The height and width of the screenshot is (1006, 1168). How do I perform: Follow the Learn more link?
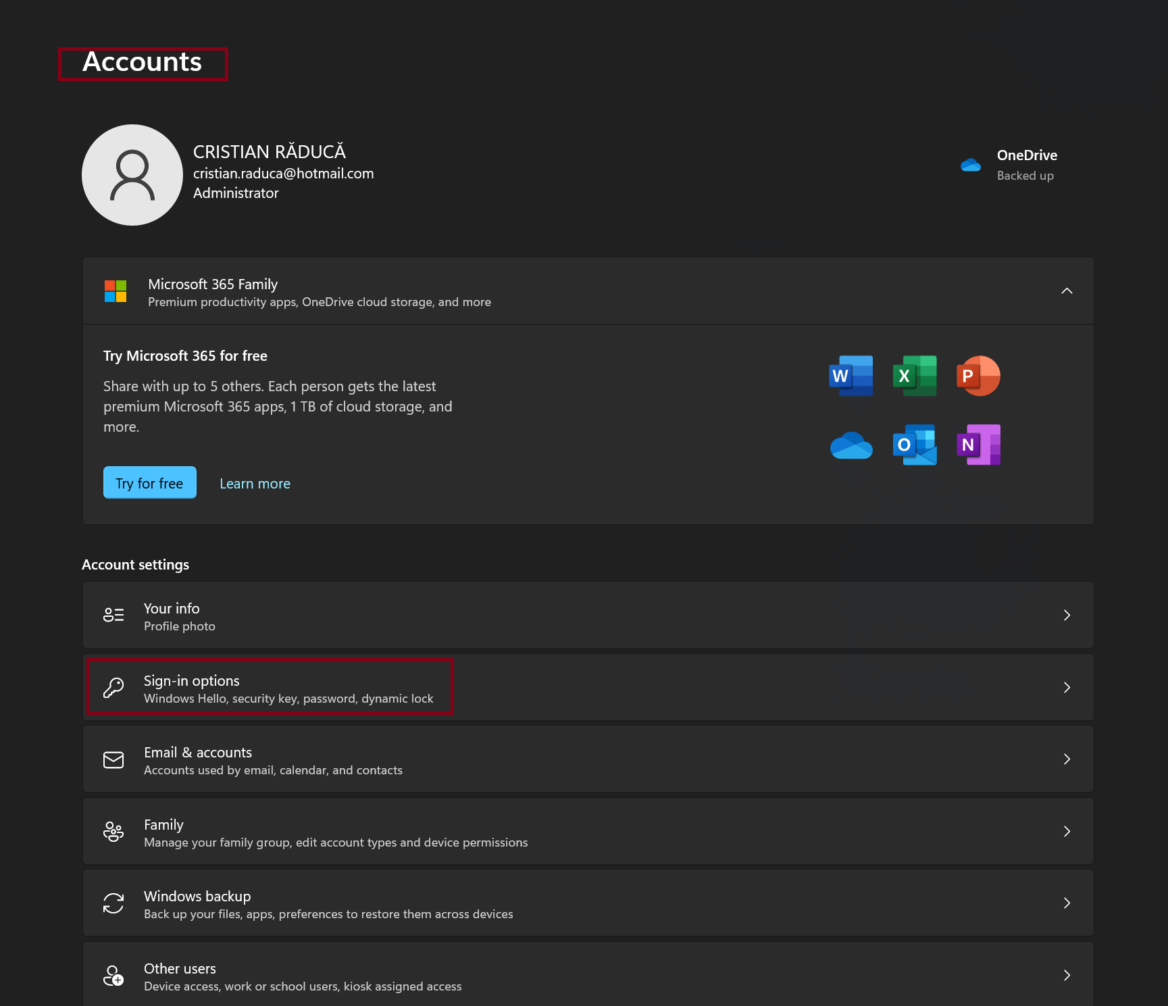(x=255, y=484)
